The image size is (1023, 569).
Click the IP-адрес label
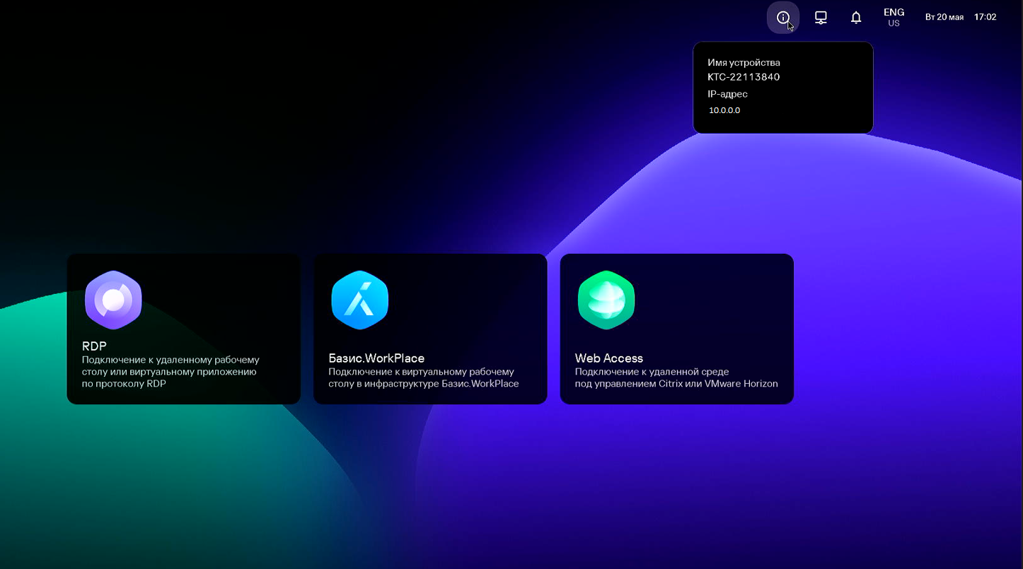point(727,94)
